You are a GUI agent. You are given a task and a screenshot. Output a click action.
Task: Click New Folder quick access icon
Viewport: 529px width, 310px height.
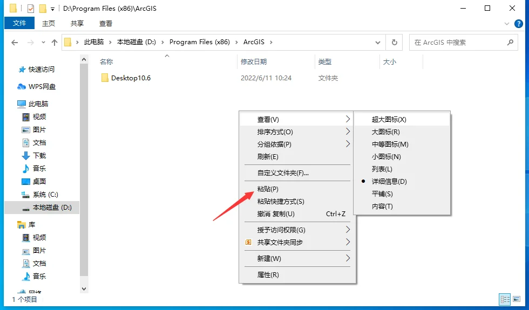click(43, 9)
